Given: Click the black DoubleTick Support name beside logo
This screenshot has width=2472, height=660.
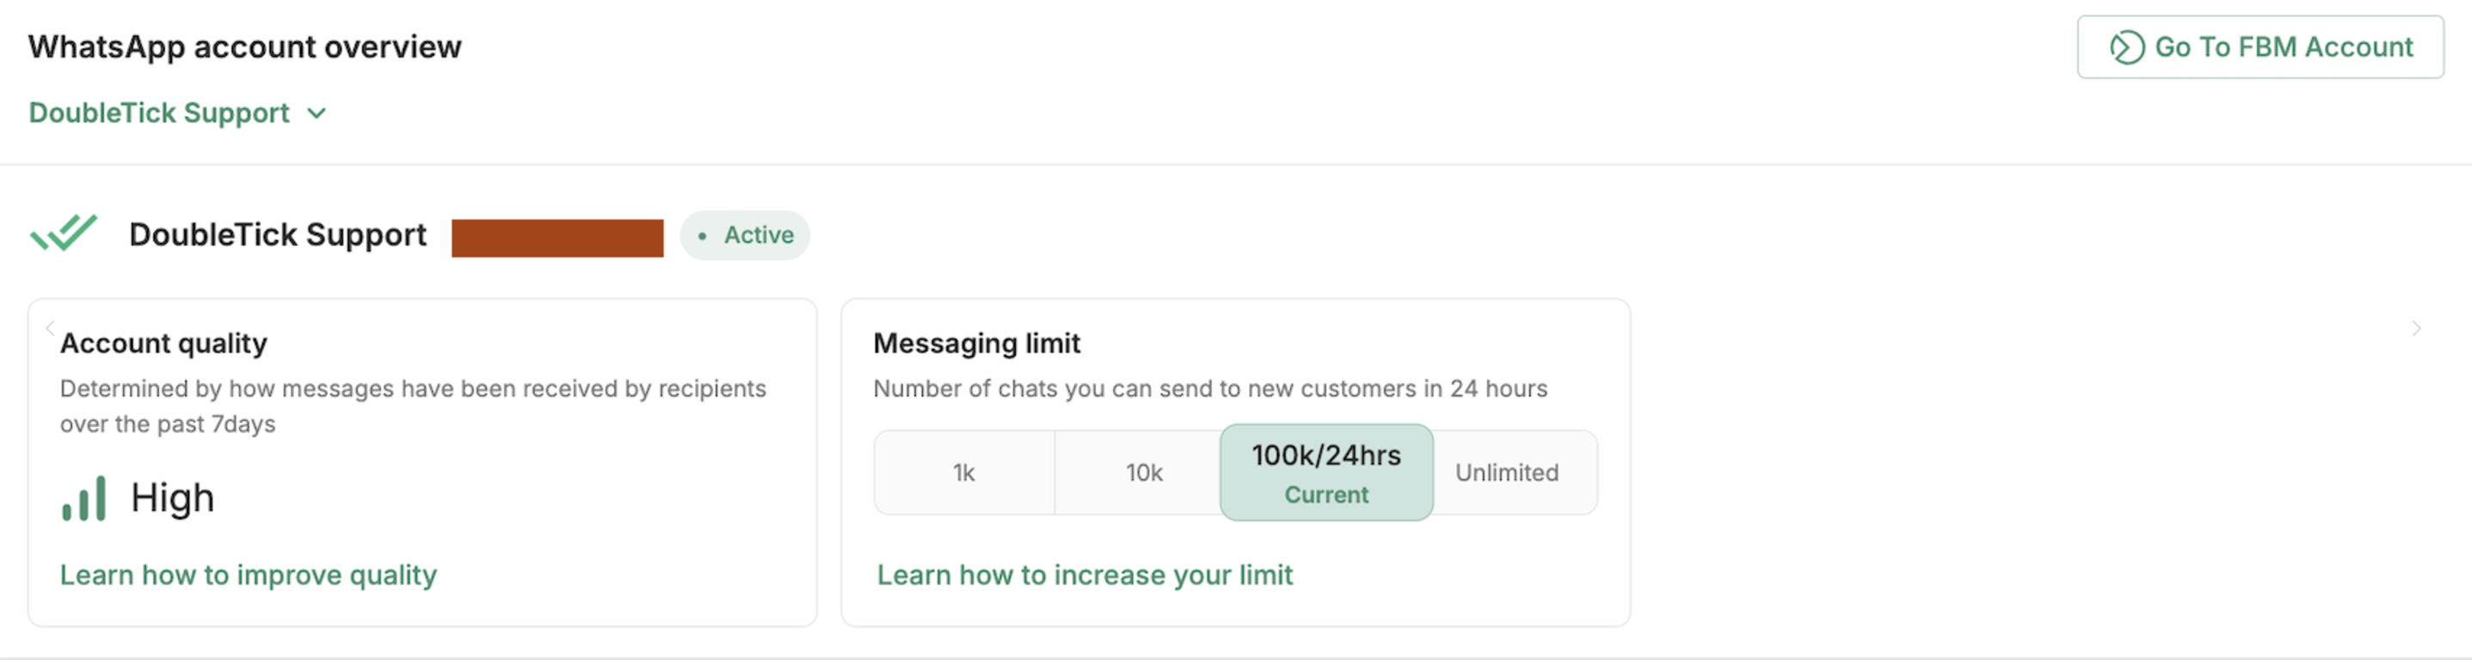Looking at the screenshot, I should point(277,235).
